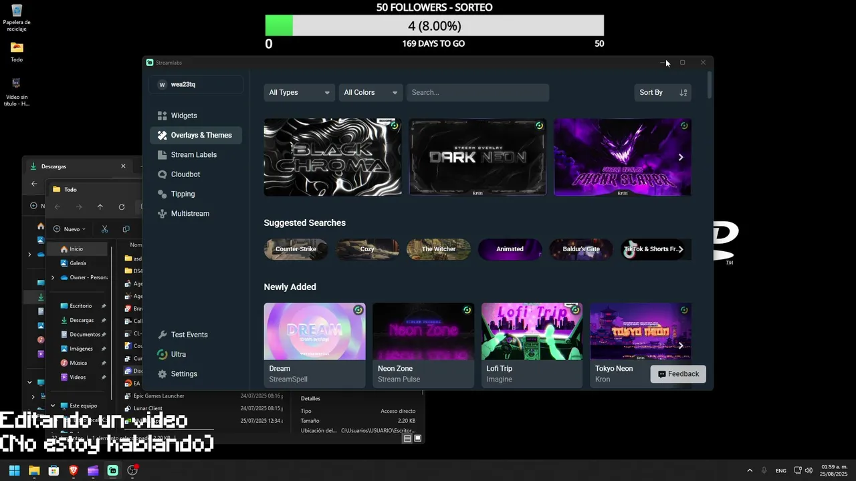Expand the All Colors dropdown

tap(370, 93)
